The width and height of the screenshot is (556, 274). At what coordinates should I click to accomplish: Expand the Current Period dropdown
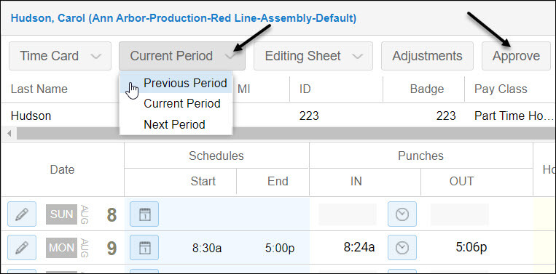[182, 56]
